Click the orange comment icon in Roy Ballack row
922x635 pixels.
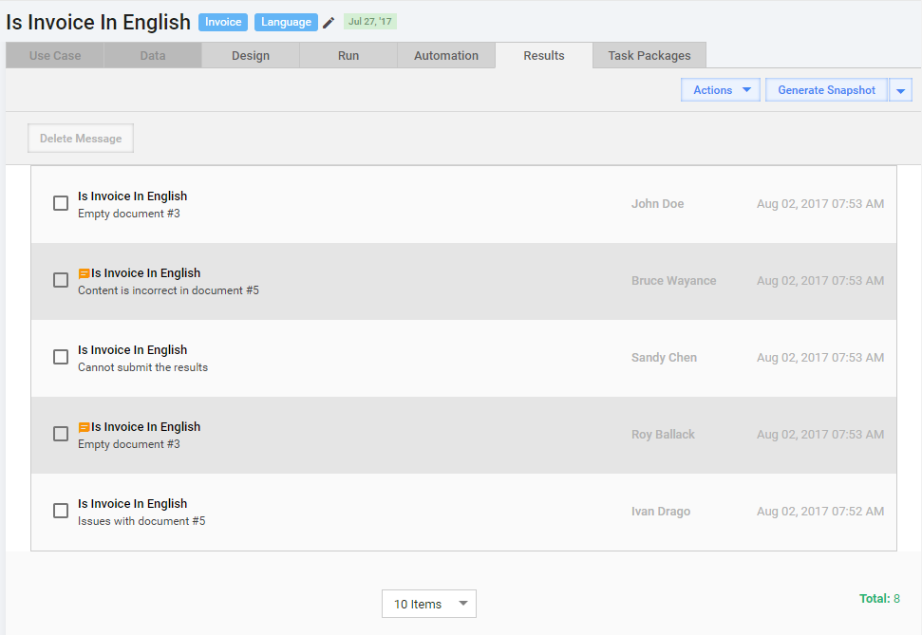(85, 427)
